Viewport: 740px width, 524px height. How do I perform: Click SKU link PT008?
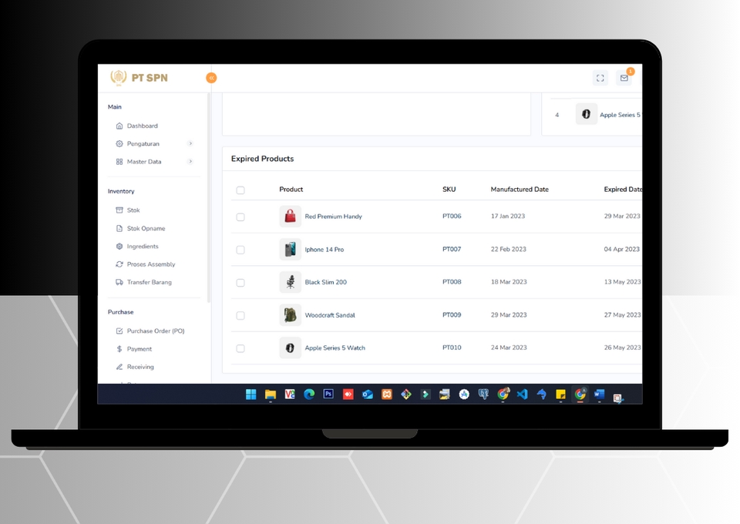pos(452,282)
